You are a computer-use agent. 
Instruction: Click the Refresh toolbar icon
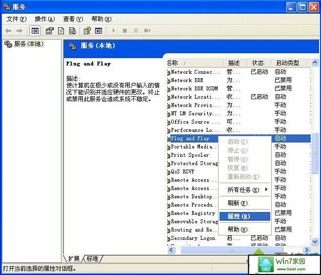(61, 31)
